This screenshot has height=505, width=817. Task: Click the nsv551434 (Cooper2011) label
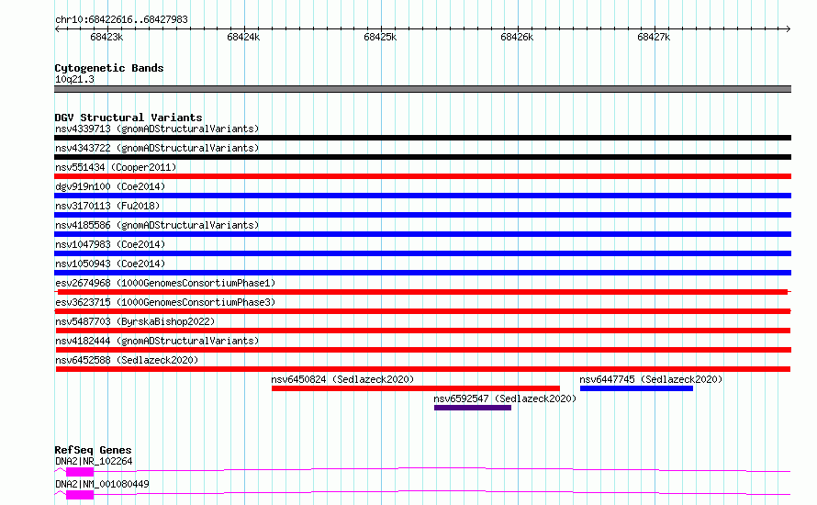(116, 167)
